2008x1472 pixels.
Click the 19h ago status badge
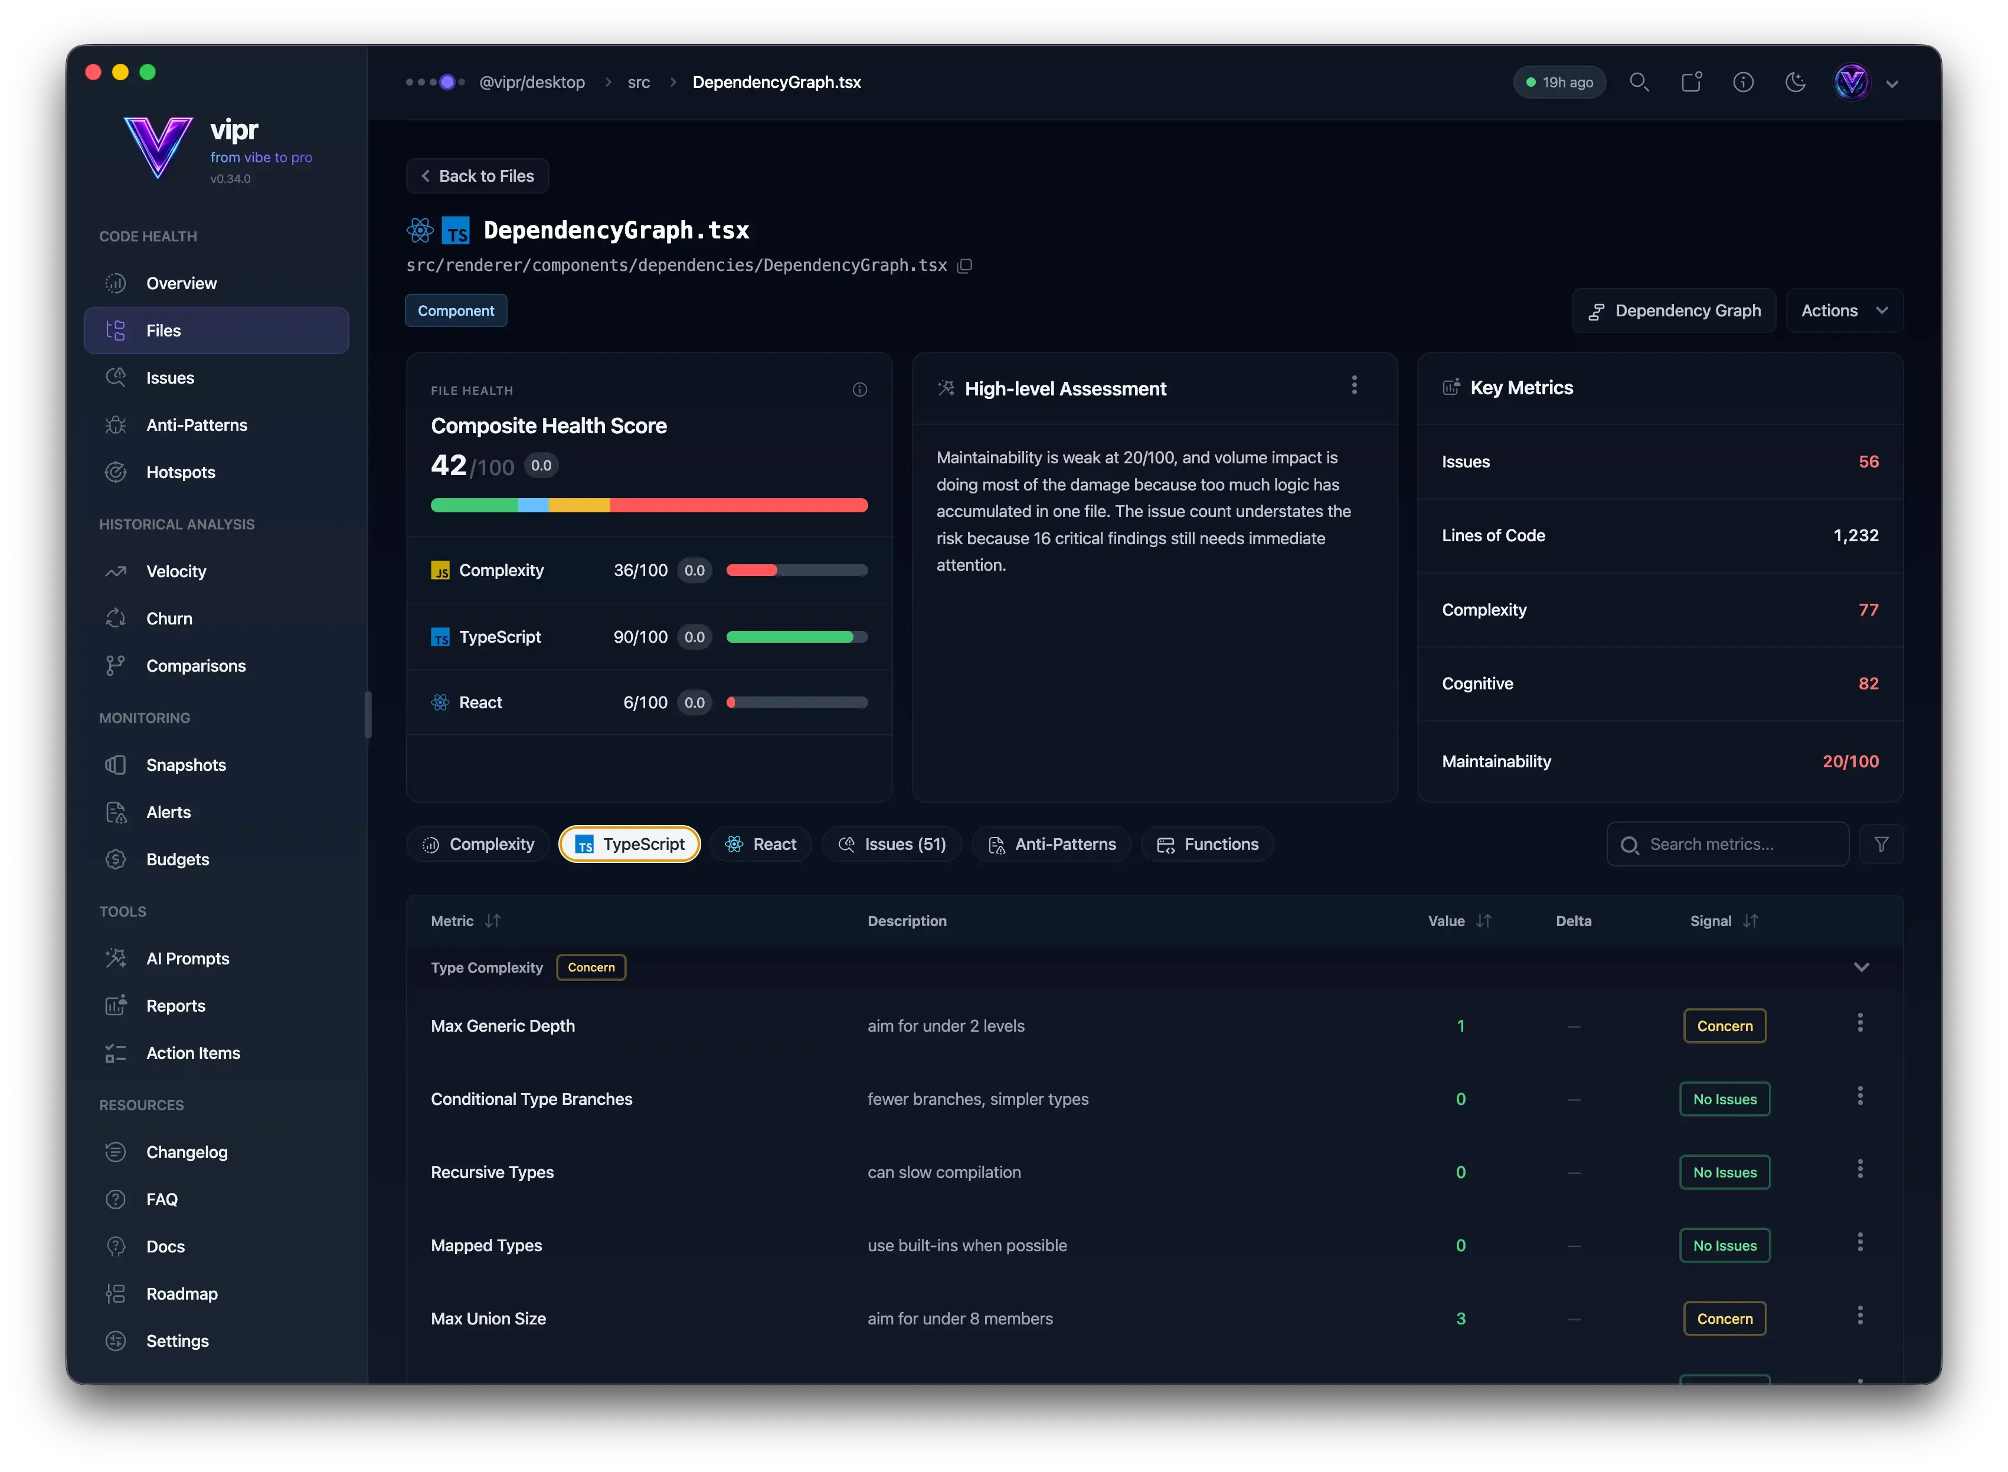(1559, 82)
